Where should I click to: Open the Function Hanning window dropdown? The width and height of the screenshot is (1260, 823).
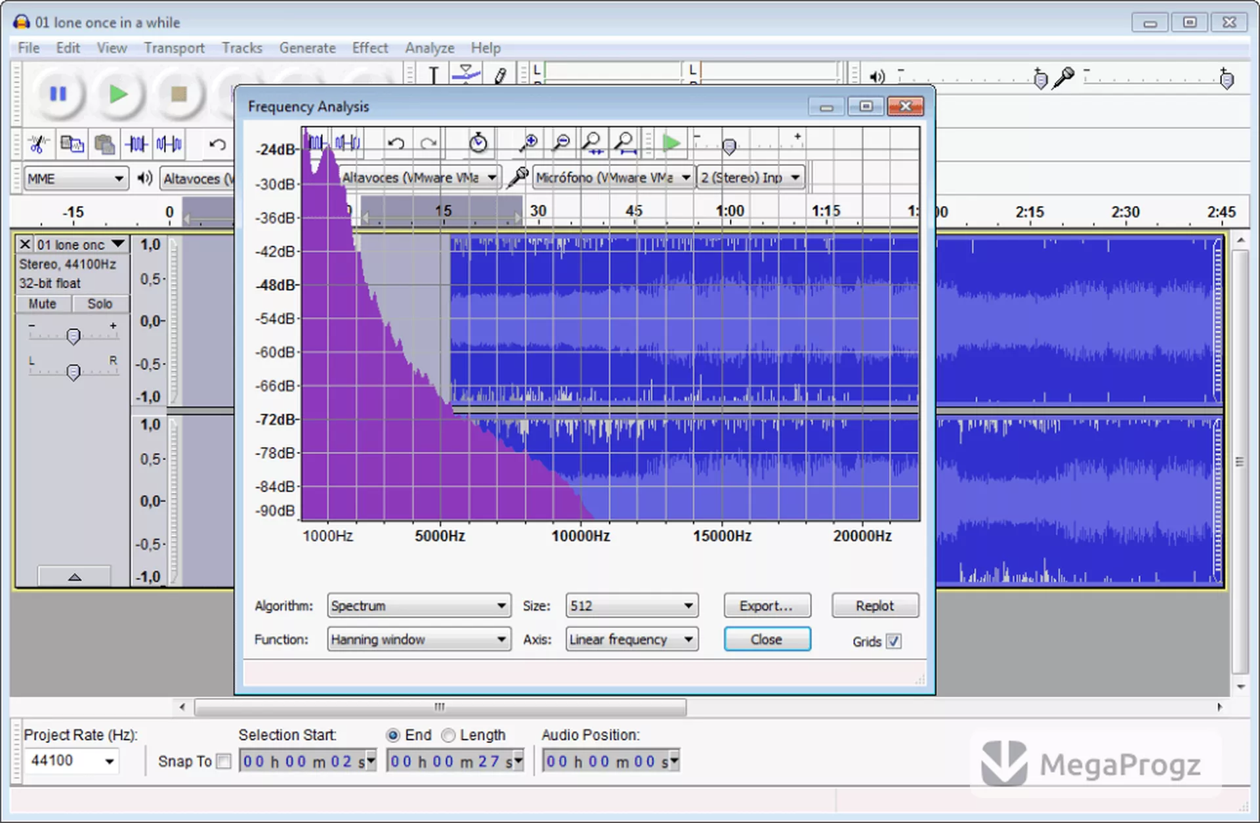click(x=419, y=639)
